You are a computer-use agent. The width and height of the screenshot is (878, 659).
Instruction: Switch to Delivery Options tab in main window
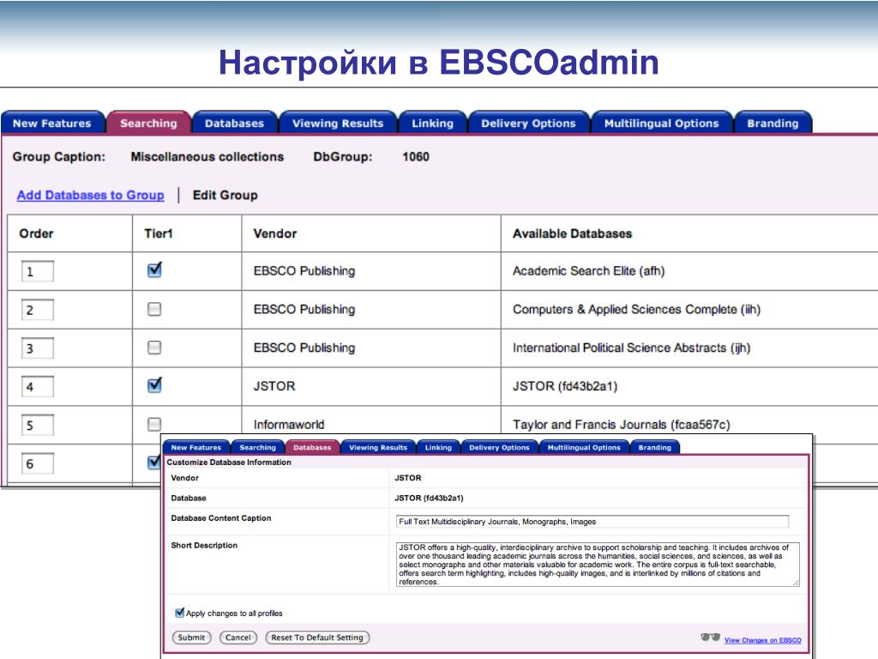pyautogui.click(x=528, y=123)
